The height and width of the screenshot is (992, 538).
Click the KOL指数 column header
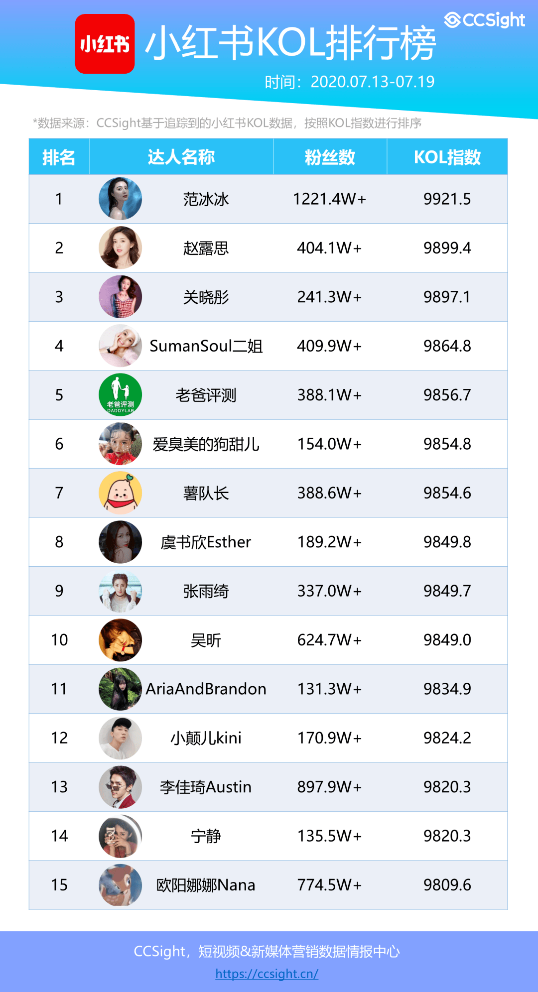pyautogui.click(x=447, y=157)
